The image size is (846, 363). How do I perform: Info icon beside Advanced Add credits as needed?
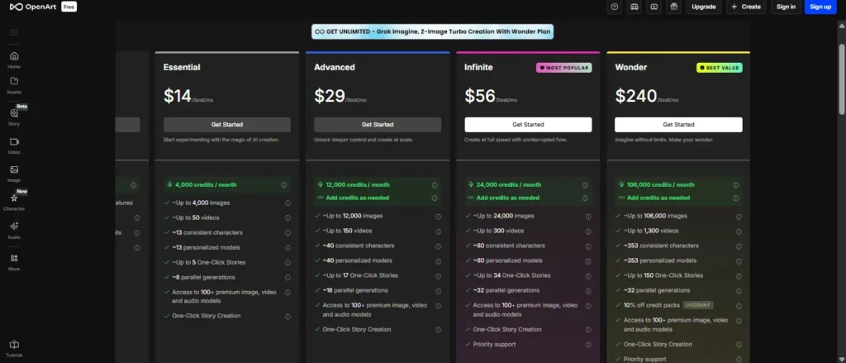tap(435, 198)
